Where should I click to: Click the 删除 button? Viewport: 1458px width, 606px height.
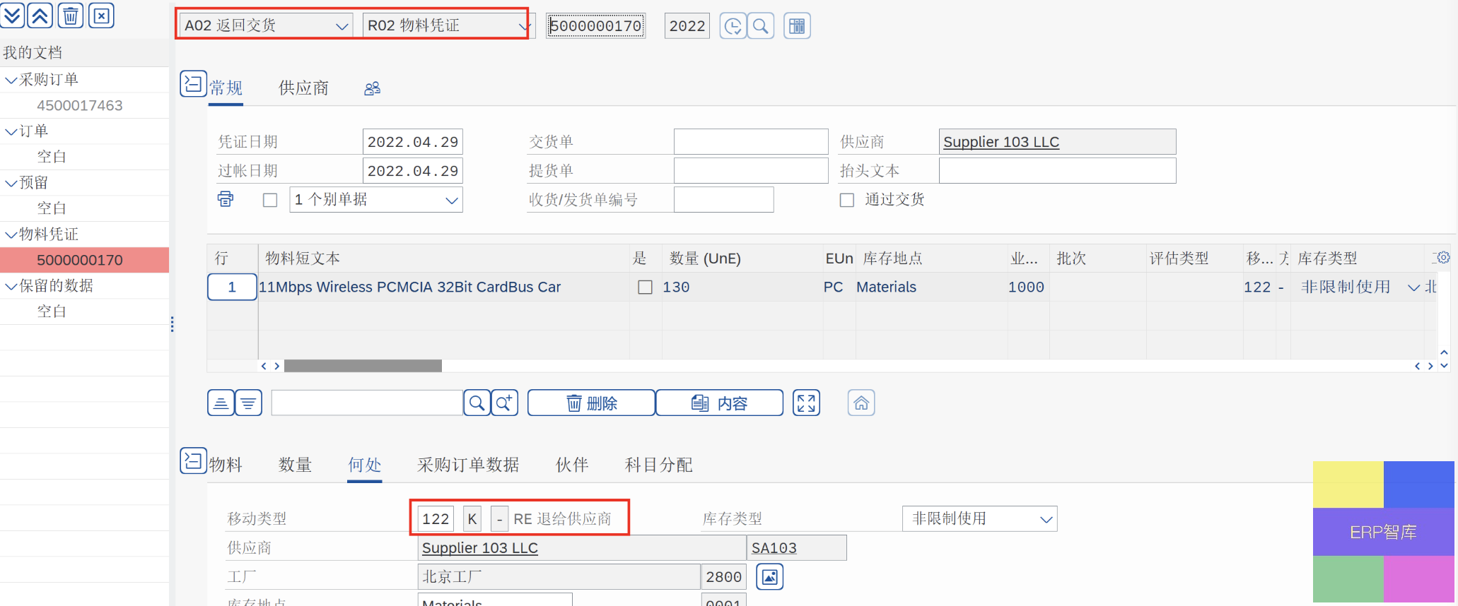[591, 403]
